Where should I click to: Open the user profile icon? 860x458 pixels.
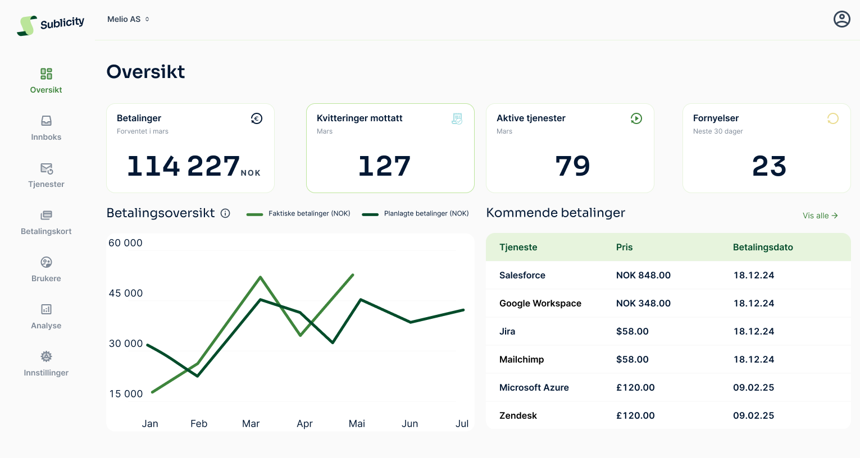(841, 19)
